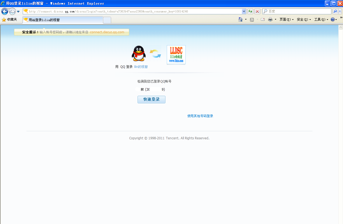Click the 使用其他号码登录 link

[200, 116]
